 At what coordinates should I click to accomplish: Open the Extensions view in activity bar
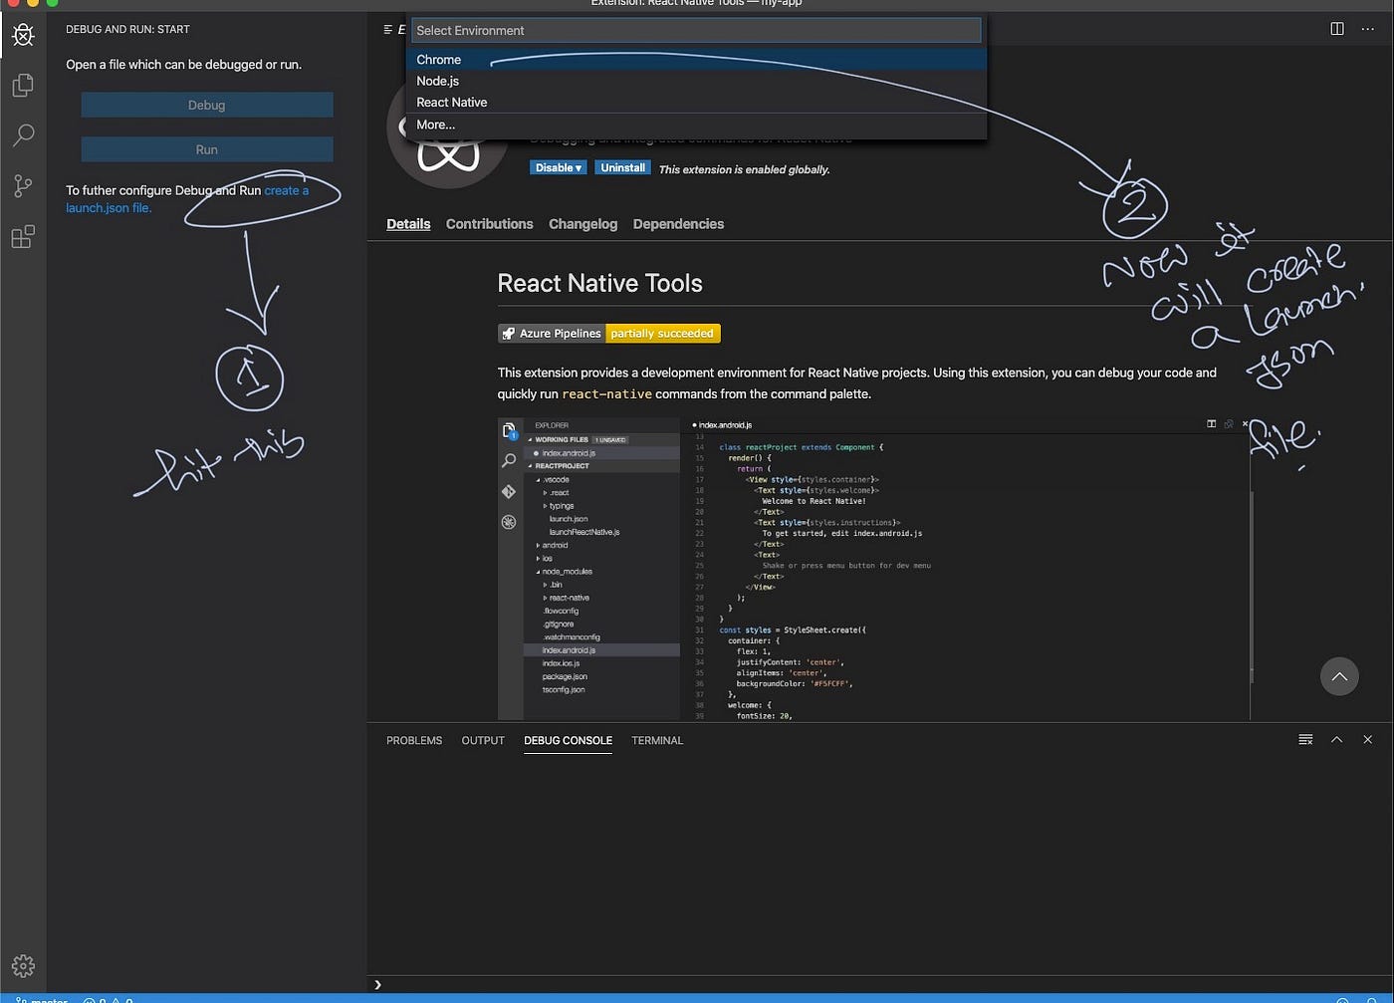pos(22,237)
